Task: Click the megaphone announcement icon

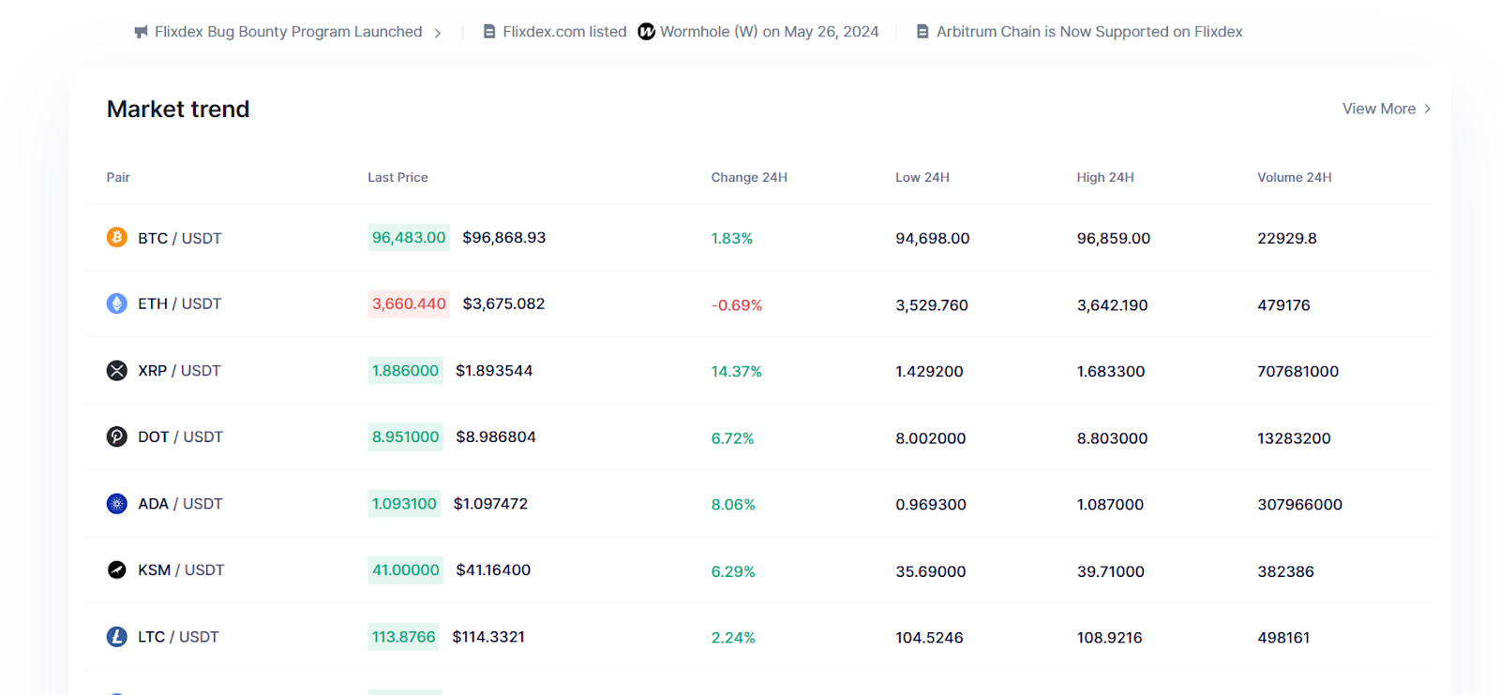Action: point(141,32)
